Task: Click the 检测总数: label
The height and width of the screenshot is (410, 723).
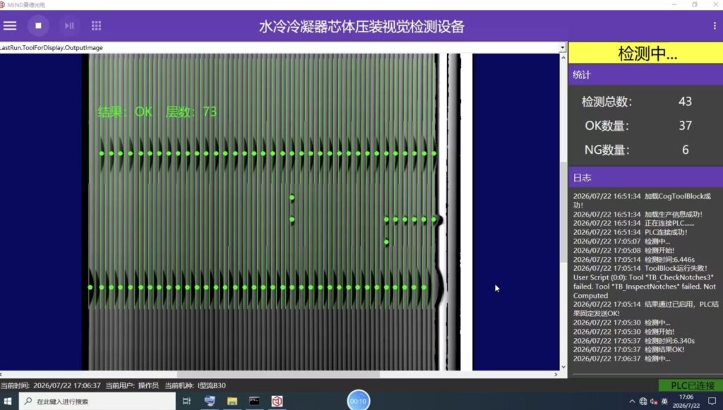Action: (607, 102)
